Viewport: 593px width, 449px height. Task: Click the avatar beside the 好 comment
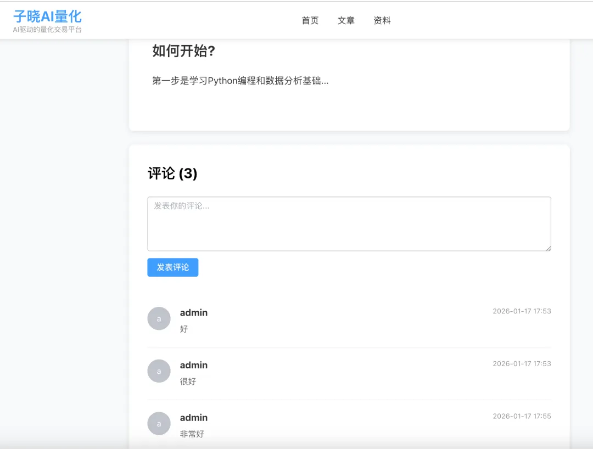pyautogui.click(x=159, y=318)
